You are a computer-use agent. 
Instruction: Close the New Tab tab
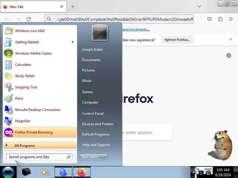click(62, 7)
